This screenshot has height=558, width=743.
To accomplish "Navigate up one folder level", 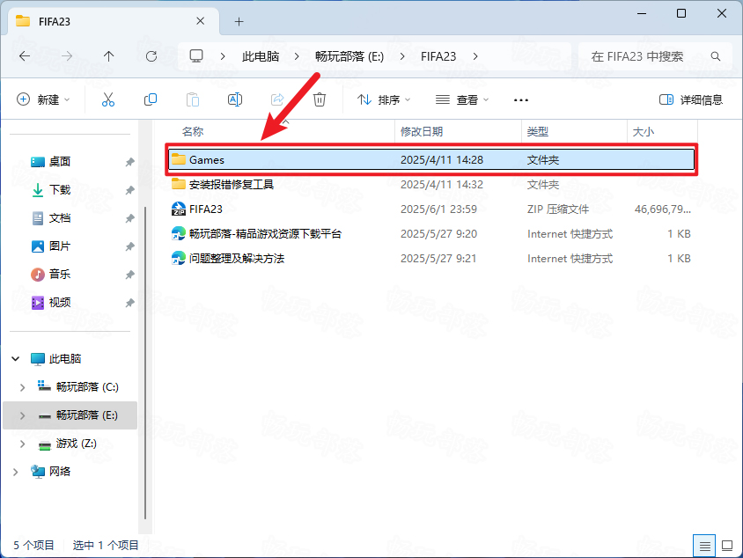I will coord(109,56).
